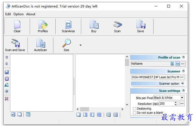Click the preview horizontal scroll right arrow
195x126 pixels.
(x=122, y=109)
